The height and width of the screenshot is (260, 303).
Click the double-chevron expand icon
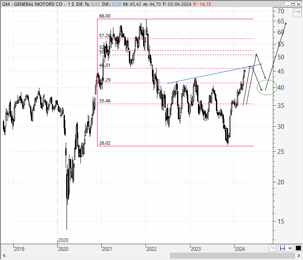pyautogui.click(x=273, y=248)
